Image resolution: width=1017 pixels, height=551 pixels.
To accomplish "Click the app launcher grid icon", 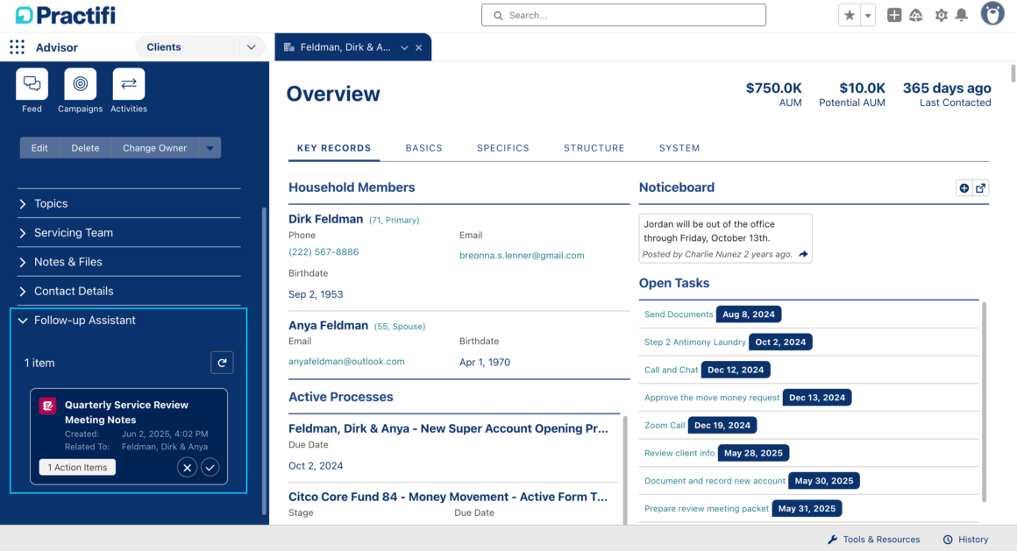I will (x=17, y=47).
